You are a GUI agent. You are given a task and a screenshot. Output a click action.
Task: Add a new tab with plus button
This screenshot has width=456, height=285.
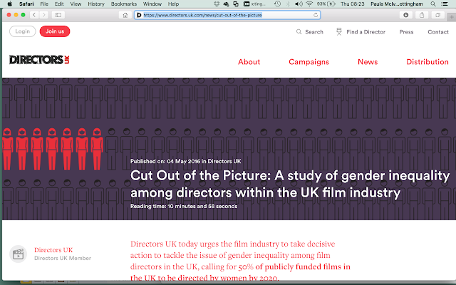click(452, 17)
